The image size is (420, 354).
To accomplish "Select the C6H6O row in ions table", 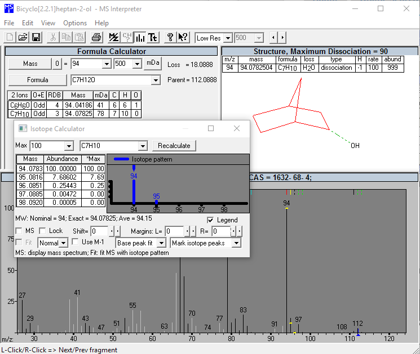I will pyautogui.click(x=74, y=105).
